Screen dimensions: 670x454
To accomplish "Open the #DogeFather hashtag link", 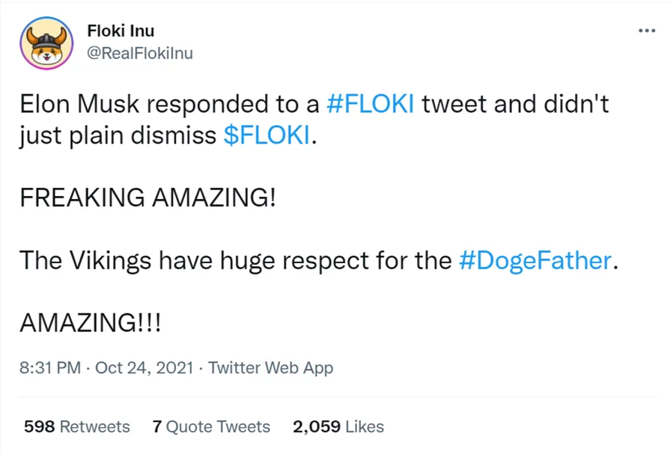I will pyautogui.click(x=534, y=261).
